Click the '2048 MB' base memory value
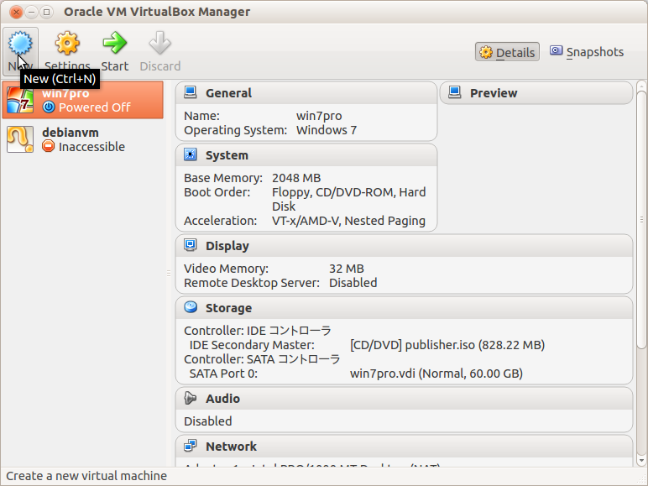Image resolution: width=648 pixels, height=486 pixels. coord(296,178)
